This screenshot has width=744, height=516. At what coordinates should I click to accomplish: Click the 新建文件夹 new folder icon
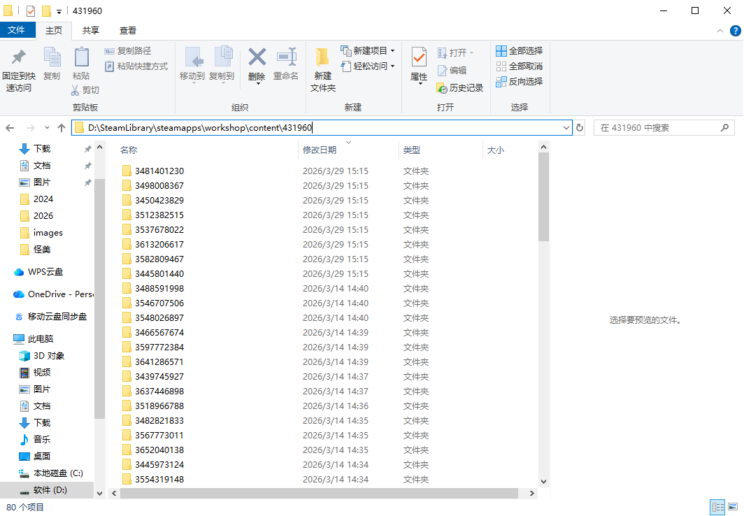point(322,57)
